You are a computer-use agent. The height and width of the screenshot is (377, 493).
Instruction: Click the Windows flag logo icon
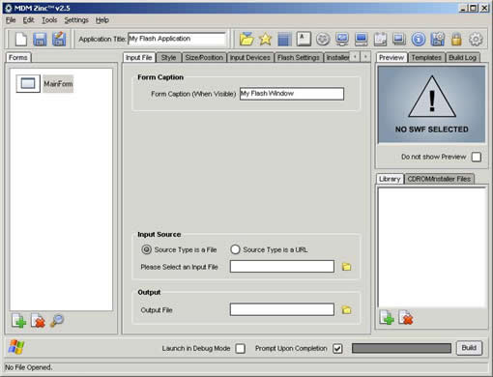click(16, 347)
